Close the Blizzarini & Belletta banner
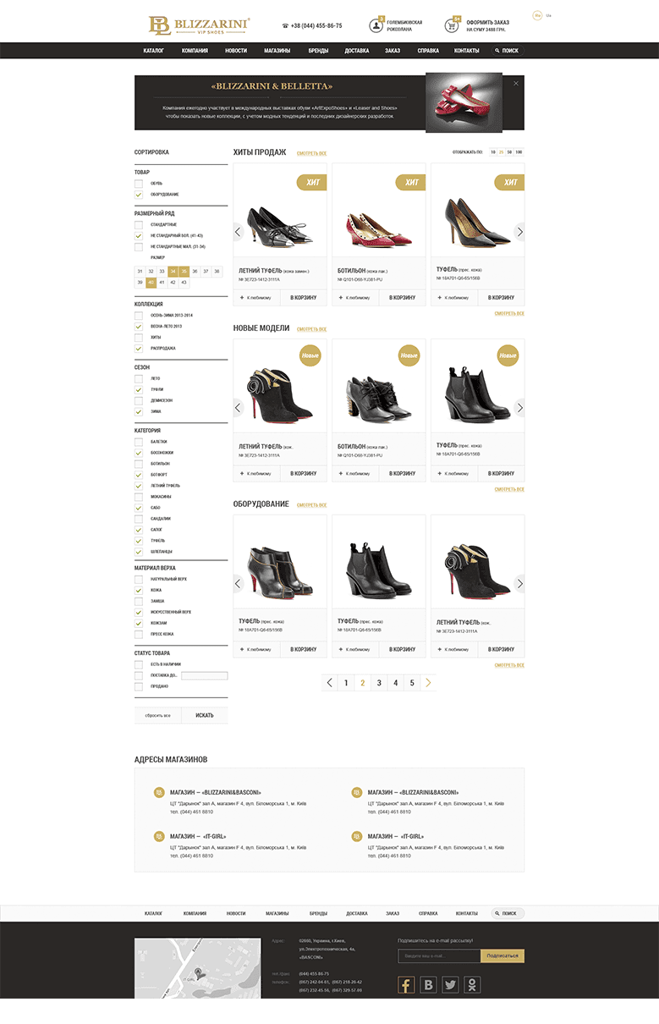Image resolution: width=659 pixels, height=1024 pixels. (516, 83)
